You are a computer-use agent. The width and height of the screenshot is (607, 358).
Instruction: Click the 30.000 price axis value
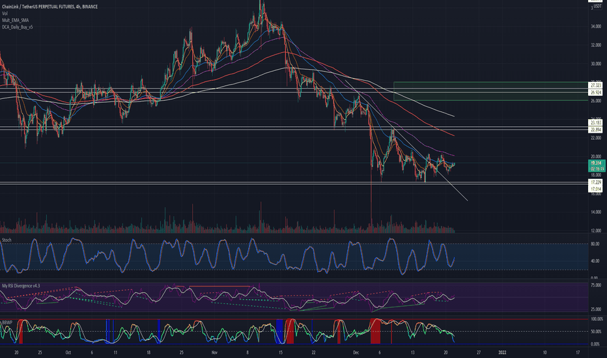pos(596,64)
